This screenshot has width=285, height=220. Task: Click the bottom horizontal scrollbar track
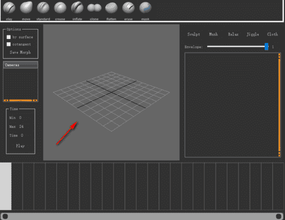point(142,216)
